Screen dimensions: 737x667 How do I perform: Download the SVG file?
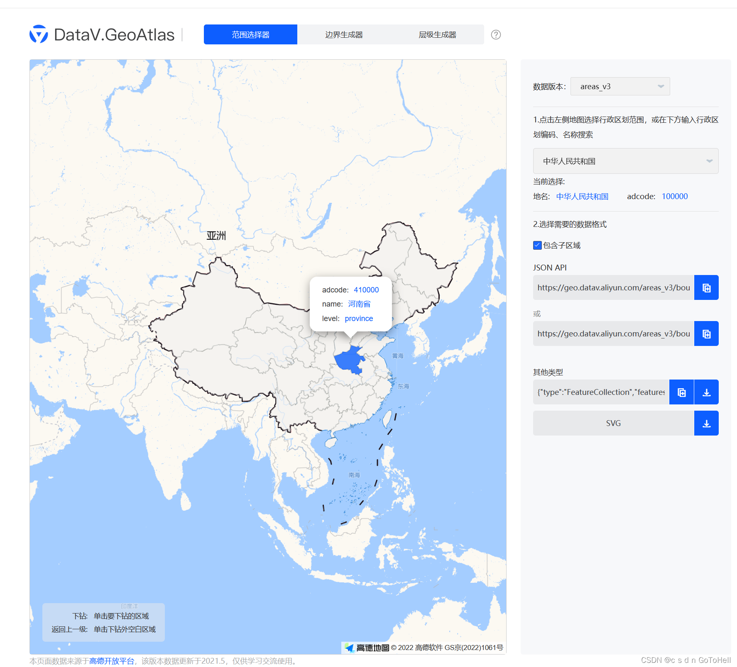click(706, 423)
